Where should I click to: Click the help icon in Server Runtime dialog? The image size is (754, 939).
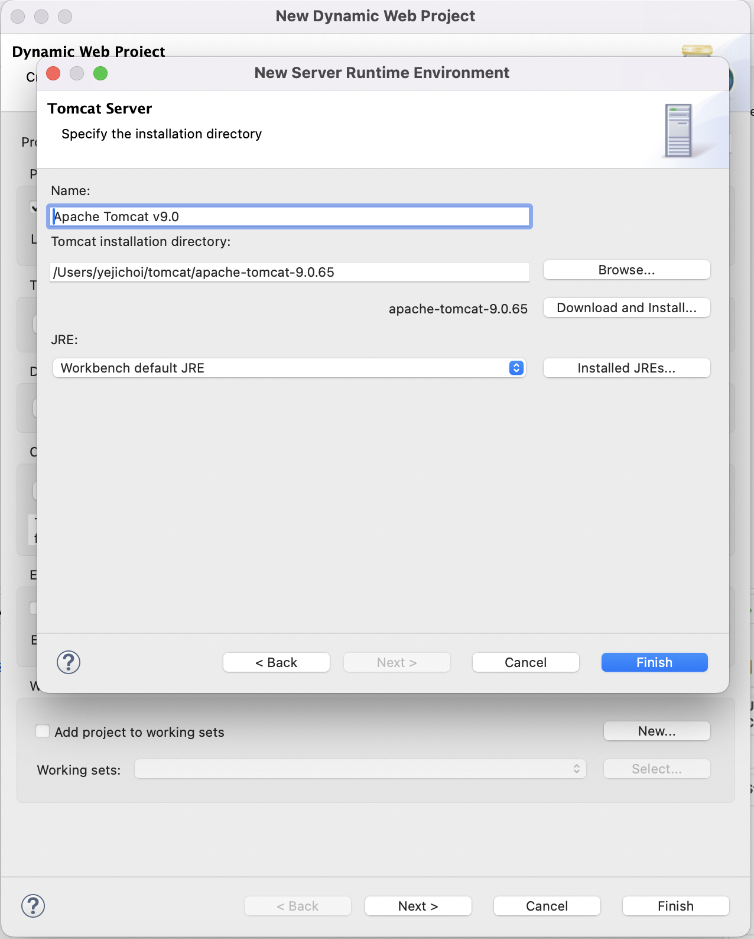[69, 662]
